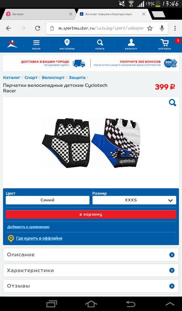Close the Каталог товаров Спортмастер tab
This screenshot has width=182, height=311.
[x=144, y=14]
